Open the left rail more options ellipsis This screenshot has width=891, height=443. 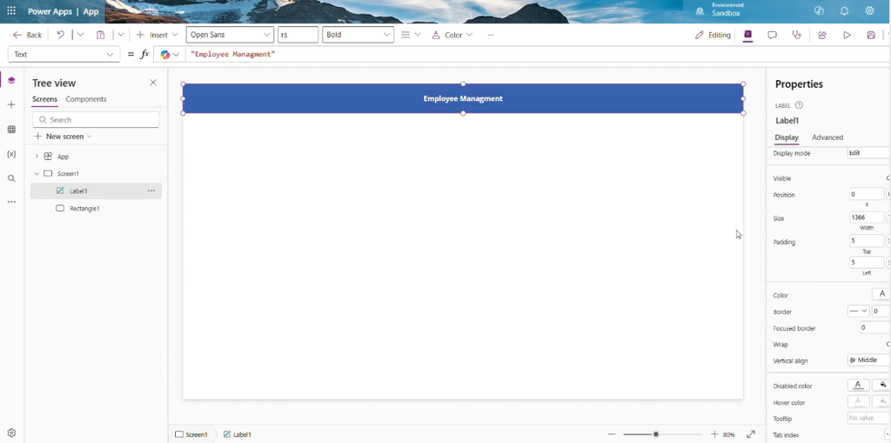point(11,202)
